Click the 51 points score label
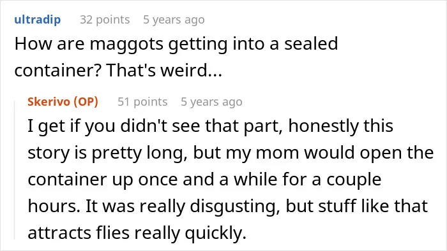This screenshot has height=251, width=447. [142, 101]
